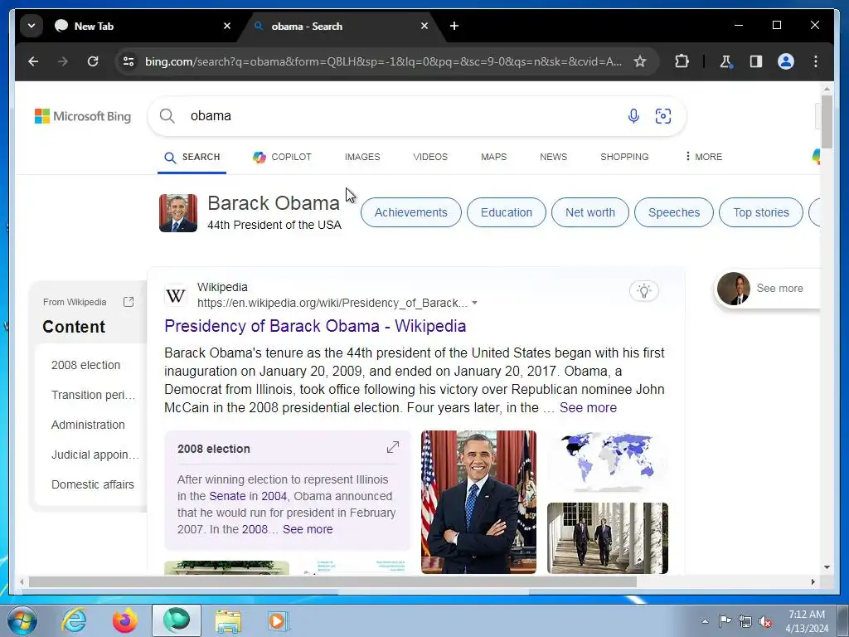
Task: Click the horizontal scrollbar thumb
Action: point(332,581)
